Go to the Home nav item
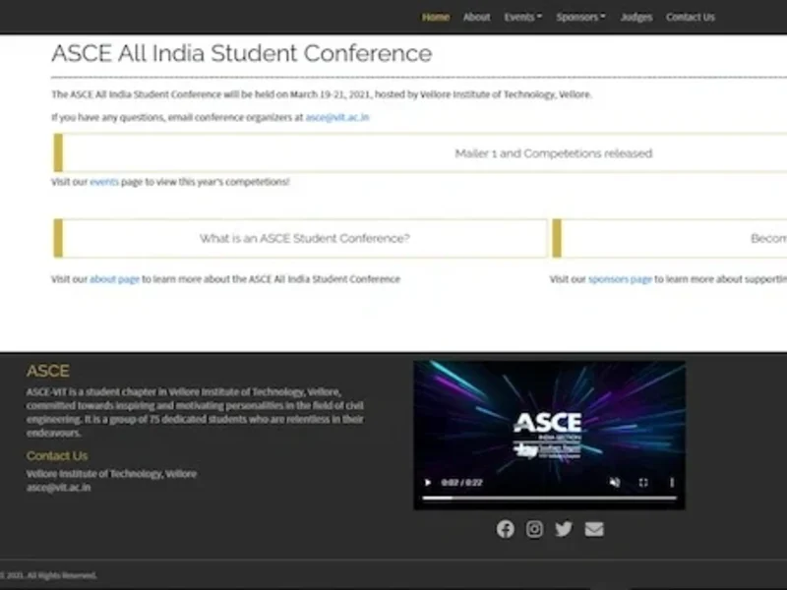The width and height of the screenshot is (787, 590). (x=435, y=17)
